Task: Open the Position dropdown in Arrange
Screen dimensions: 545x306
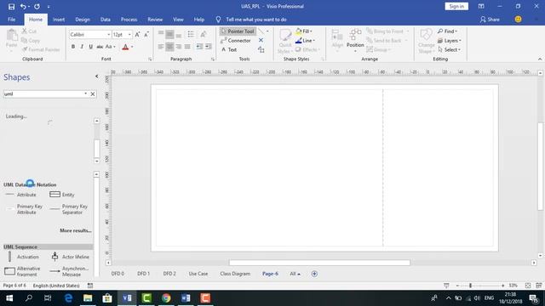Action: click(x=355, y=42)
